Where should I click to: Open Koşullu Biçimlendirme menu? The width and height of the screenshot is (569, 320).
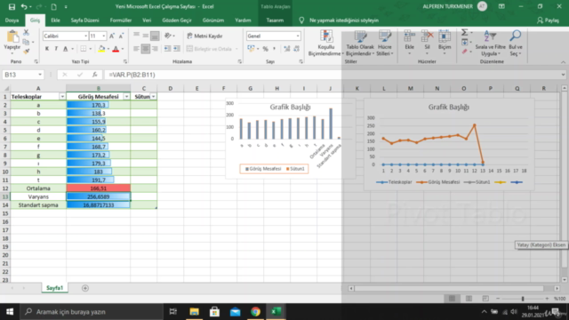(x=325, y=44)
